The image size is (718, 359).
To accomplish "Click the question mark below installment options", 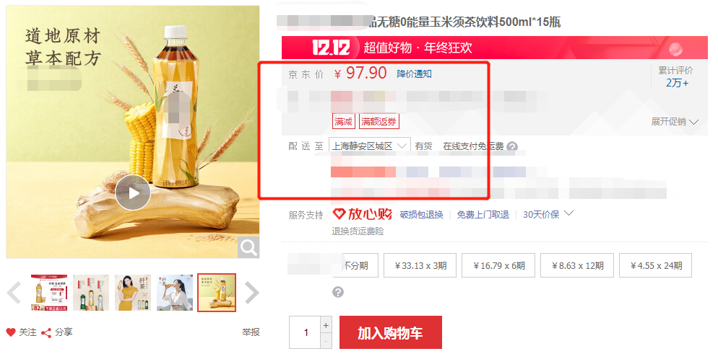I will pyautogui.click(x=338, y=292).
